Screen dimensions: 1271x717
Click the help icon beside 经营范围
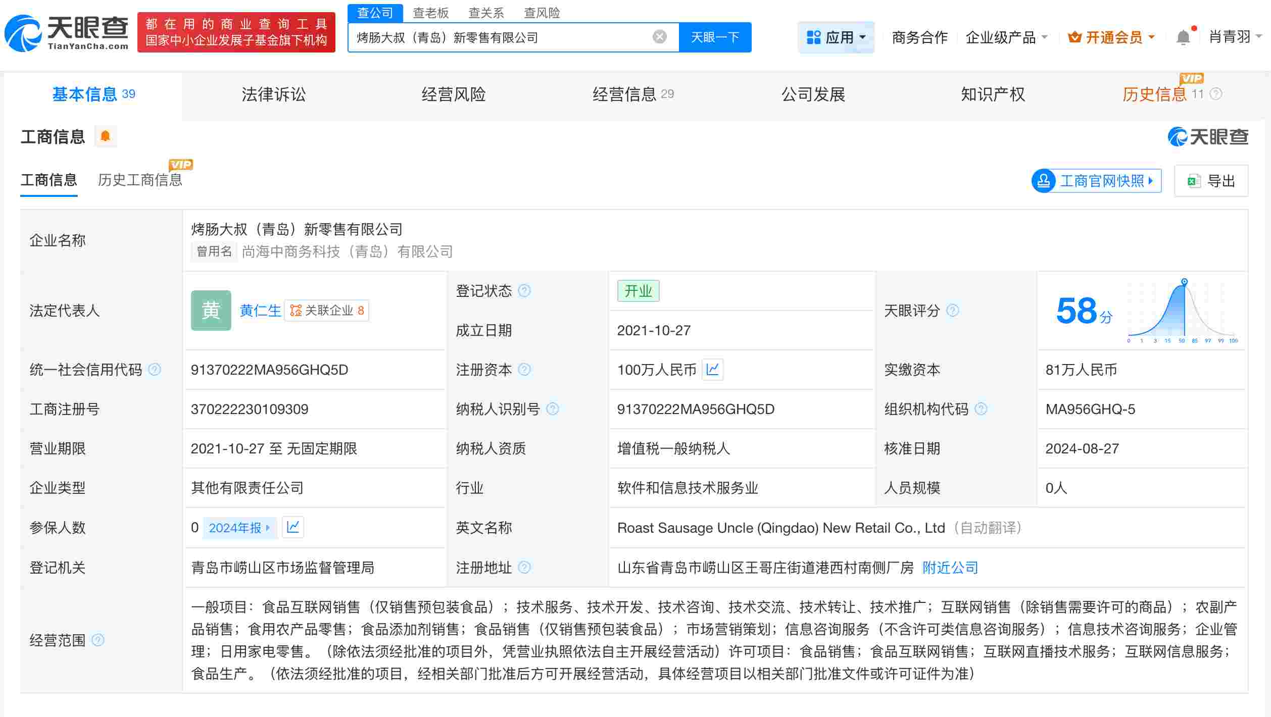pyautogui.click(x=97, y=640)
